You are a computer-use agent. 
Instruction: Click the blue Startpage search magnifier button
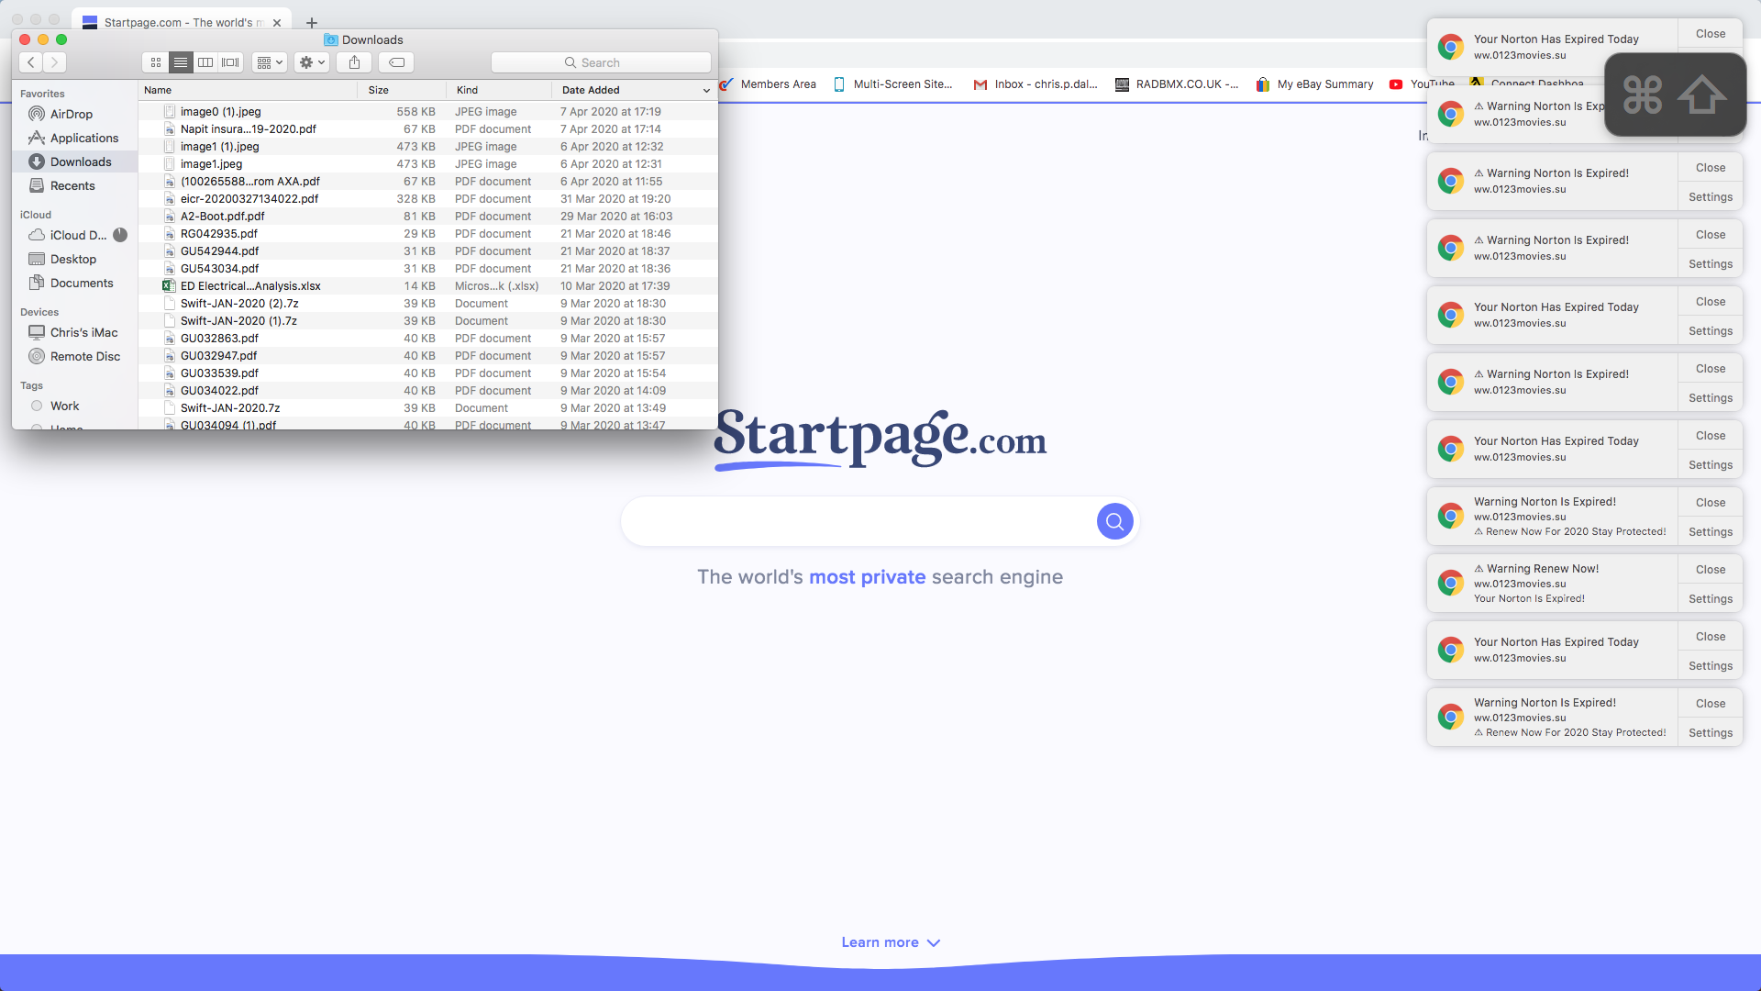point(1114,521)
